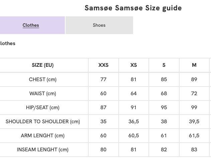Image resolution: width=211 pixels, height=158 pixels.
Task: Click the M size column header
Action: [x=194, y=65]
